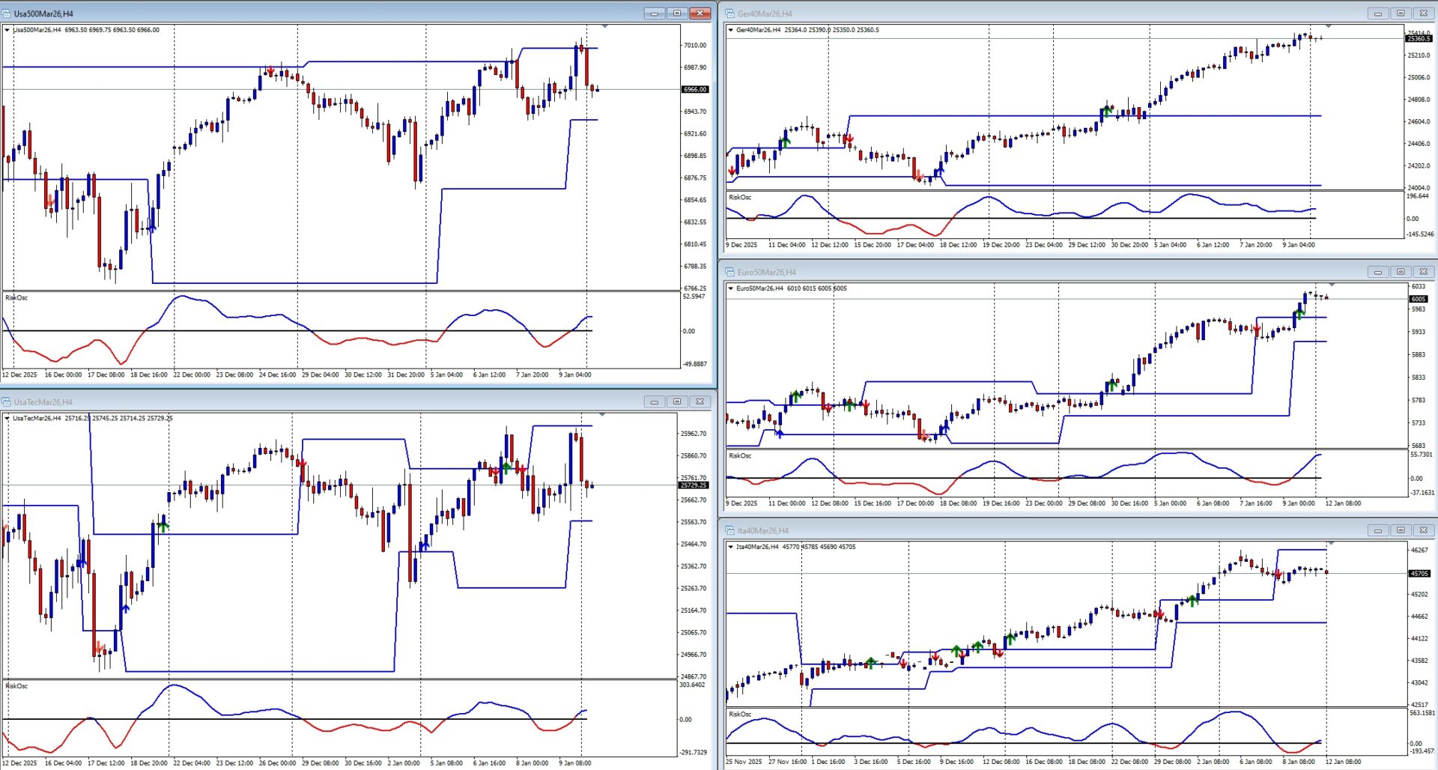Click the 45705 price tag on Ita40Mar26
Screen dimensions: 1438x770
[x=1419, y=574]
